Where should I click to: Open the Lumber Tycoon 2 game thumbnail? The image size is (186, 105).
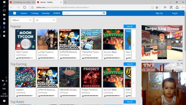(47, 40)
